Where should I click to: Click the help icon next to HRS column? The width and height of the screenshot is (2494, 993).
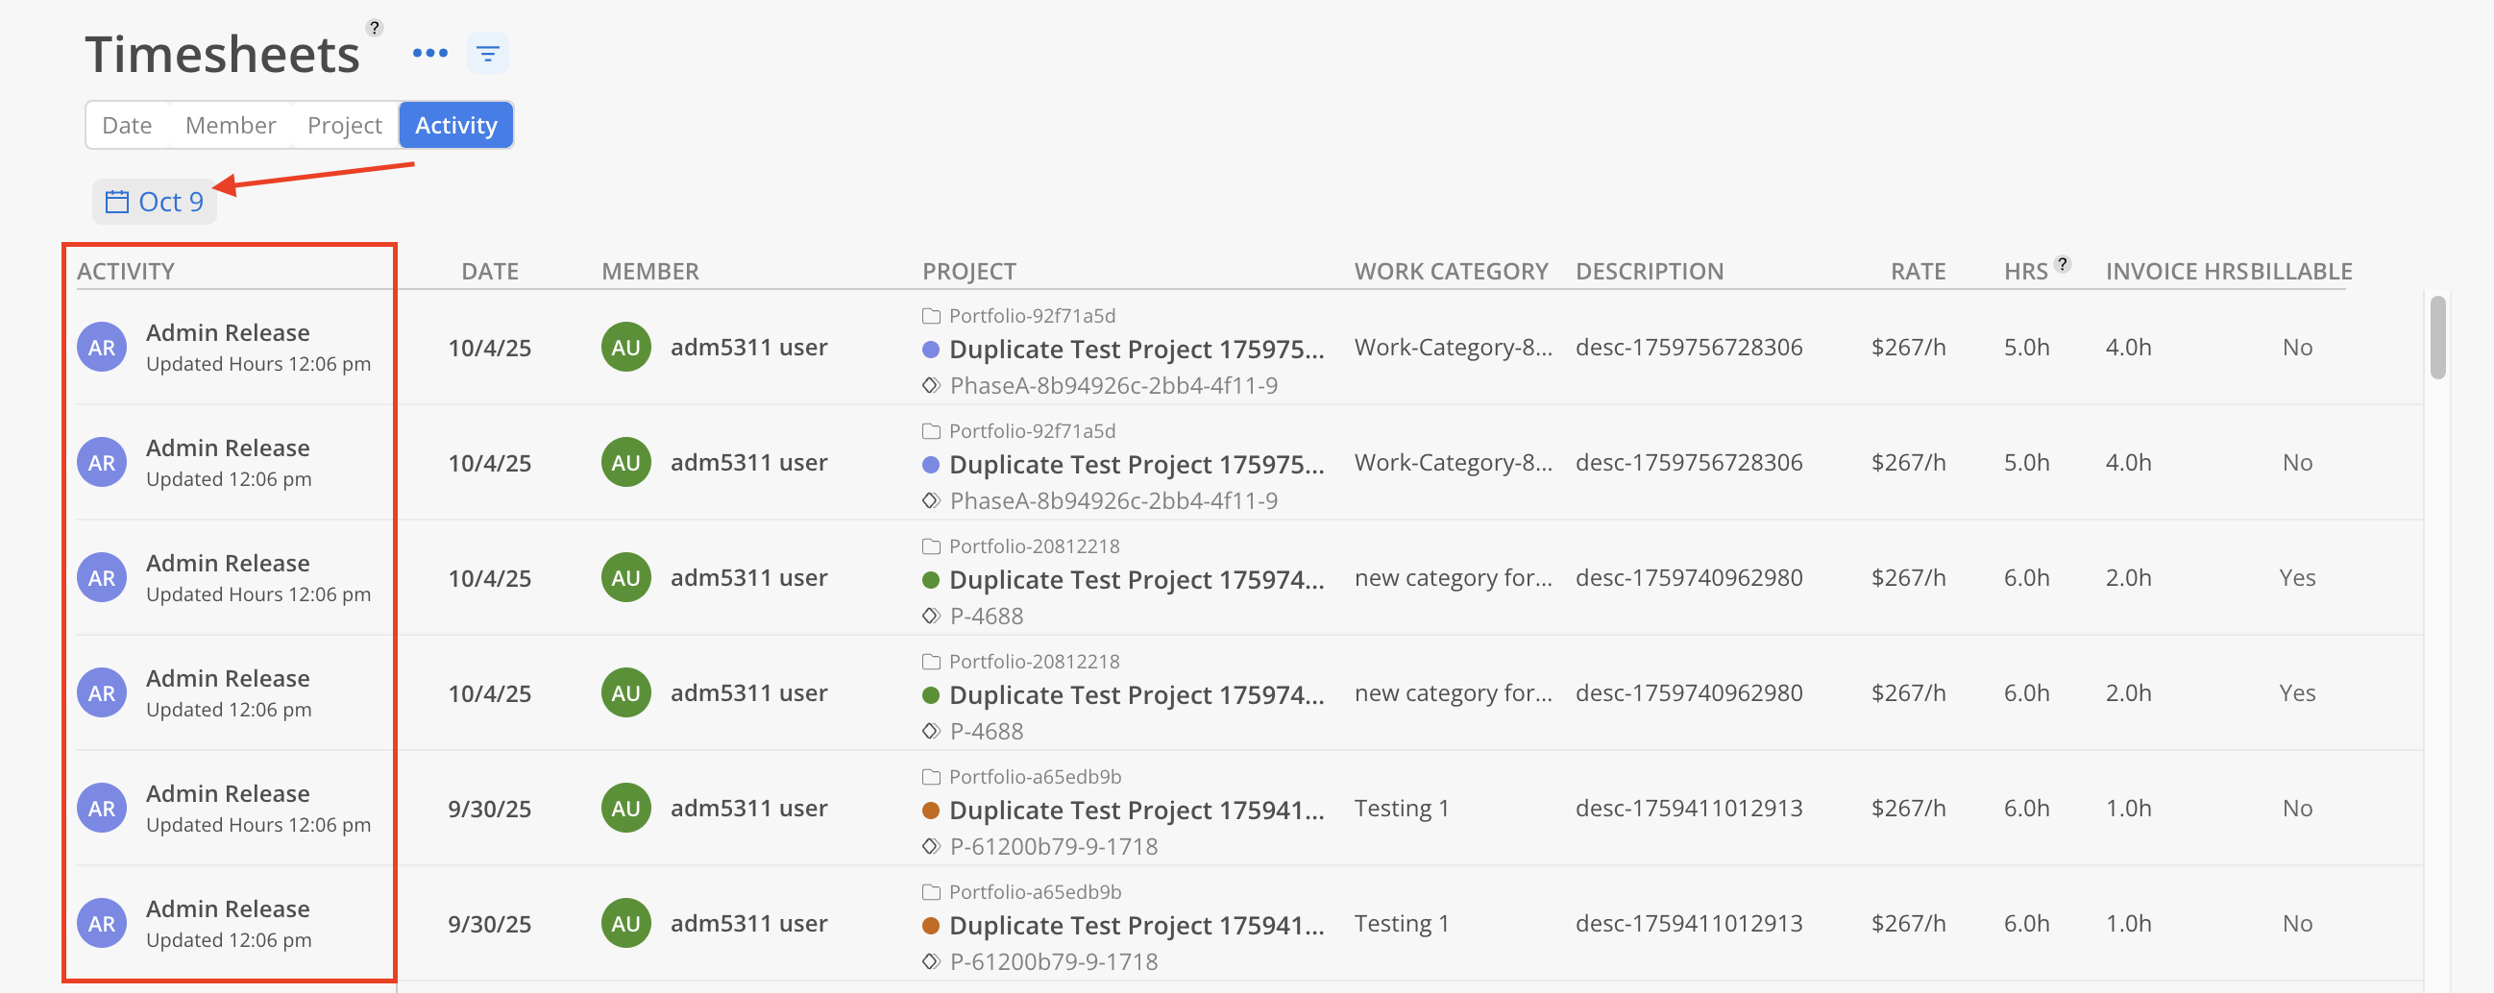tap(2063, 263)
